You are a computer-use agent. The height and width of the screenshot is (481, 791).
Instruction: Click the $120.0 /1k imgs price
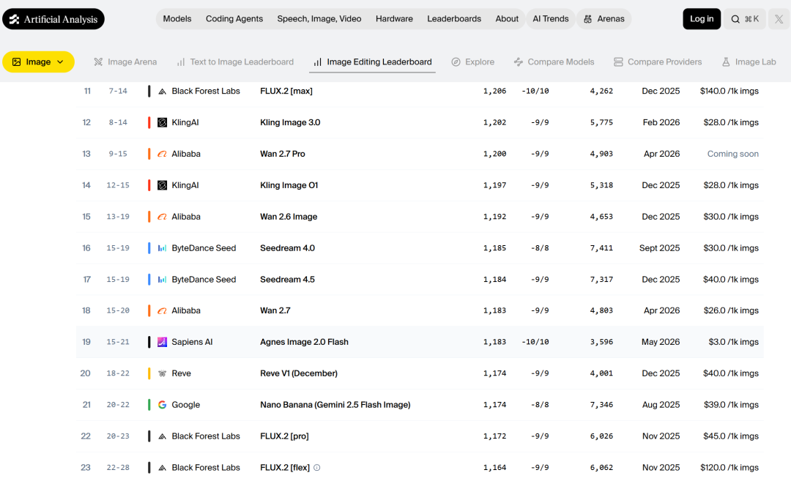coord(729,467)
